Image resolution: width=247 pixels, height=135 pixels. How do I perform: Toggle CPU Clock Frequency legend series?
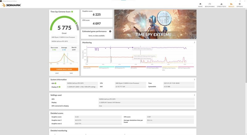(x=153, y=67)
